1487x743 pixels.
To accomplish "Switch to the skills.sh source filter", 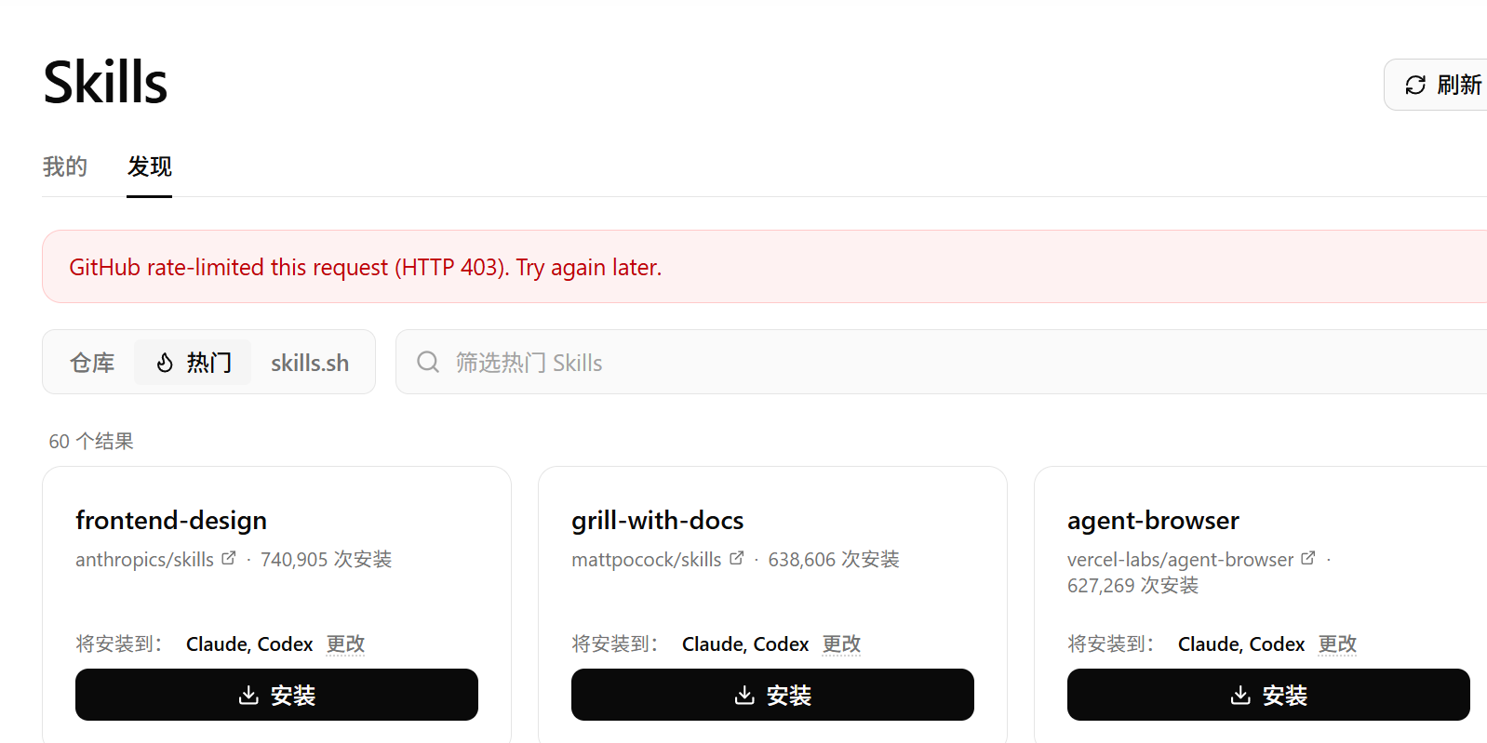I will pos(310,363).
